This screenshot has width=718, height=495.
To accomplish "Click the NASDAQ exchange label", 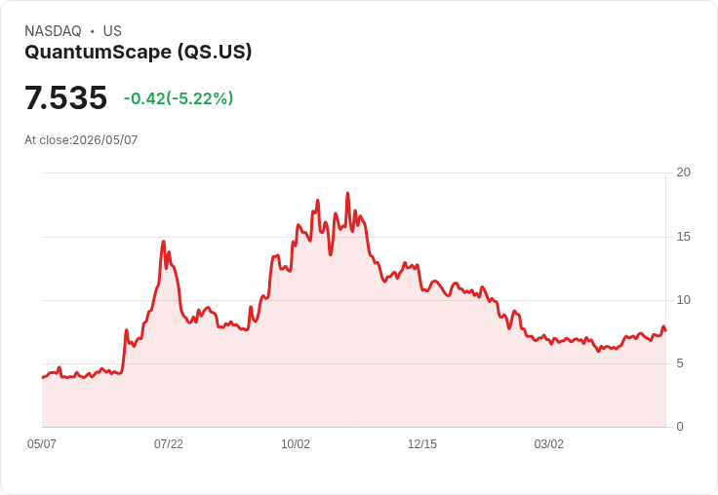I will tap(53, 31).
